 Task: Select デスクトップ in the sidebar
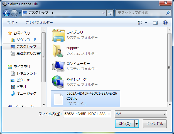tap(26, 46)
